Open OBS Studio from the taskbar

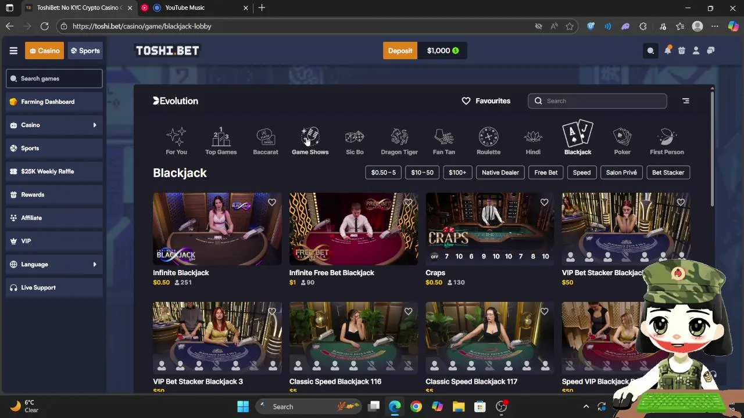click(x=501, y=406)
